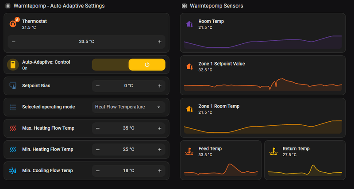This screenshot has height=189, width=354.
Task: Click the Auto-Adaptive Control remote icon
Action: click(x=13, y=65)
